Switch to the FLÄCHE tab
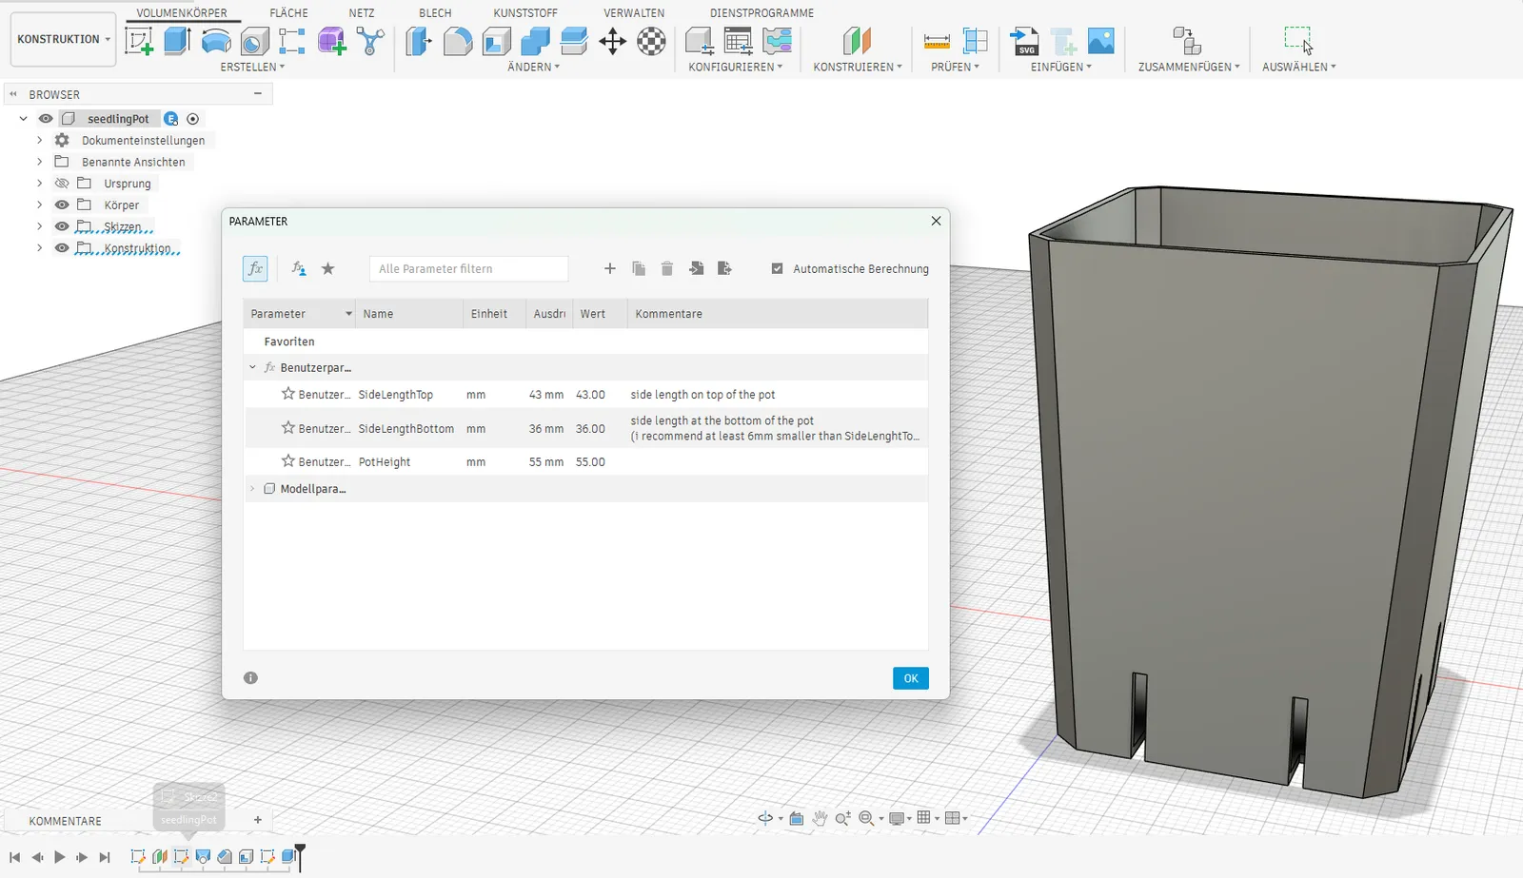This screenshot has width=1523, height=878. click(x=288, y=13)
